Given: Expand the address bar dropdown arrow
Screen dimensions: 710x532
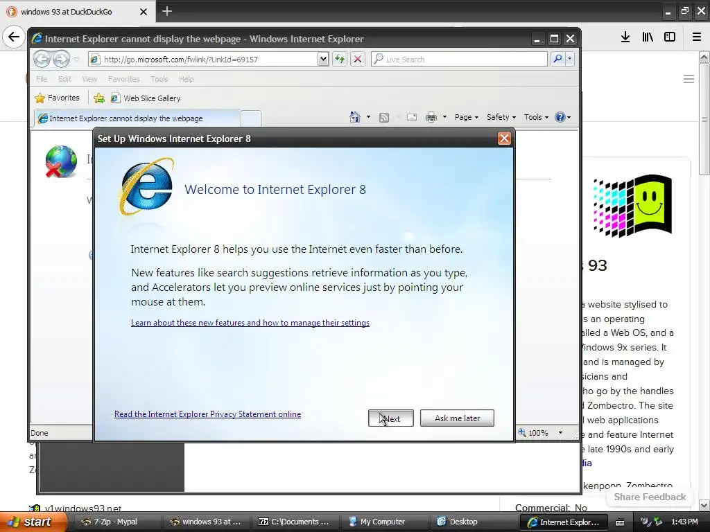Looking at the screenshot, I should [323, 60].
